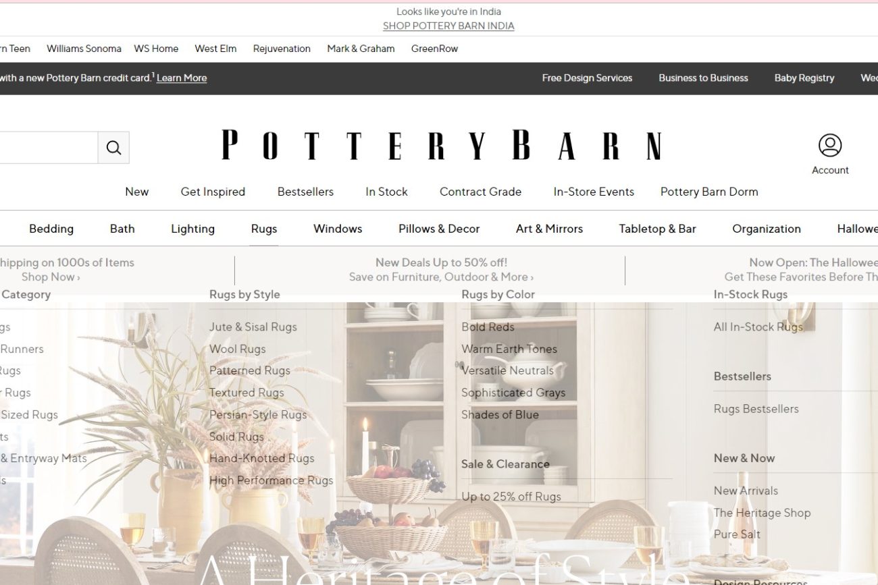Select Lighting in the navigation bar

192,229
